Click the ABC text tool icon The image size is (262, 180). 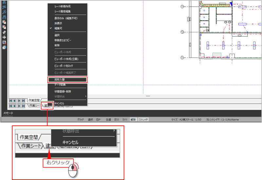point(4,7)
